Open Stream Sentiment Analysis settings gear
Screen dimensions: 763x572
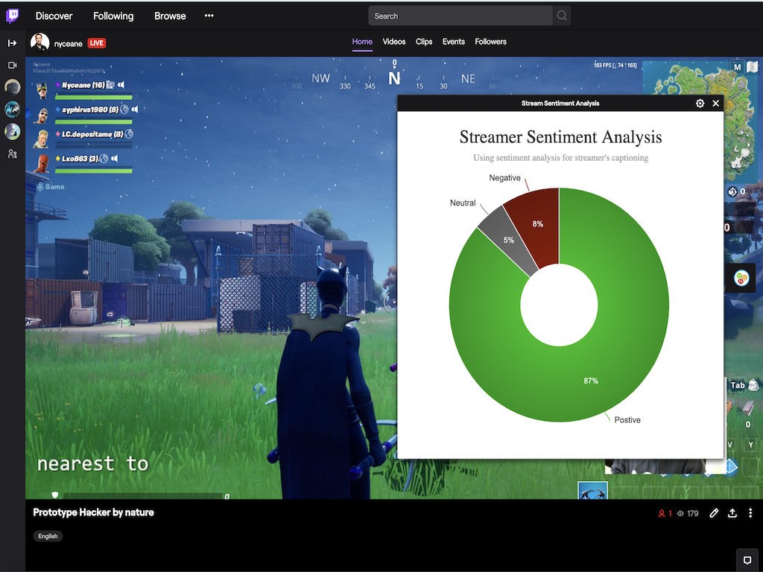[700, 103]
